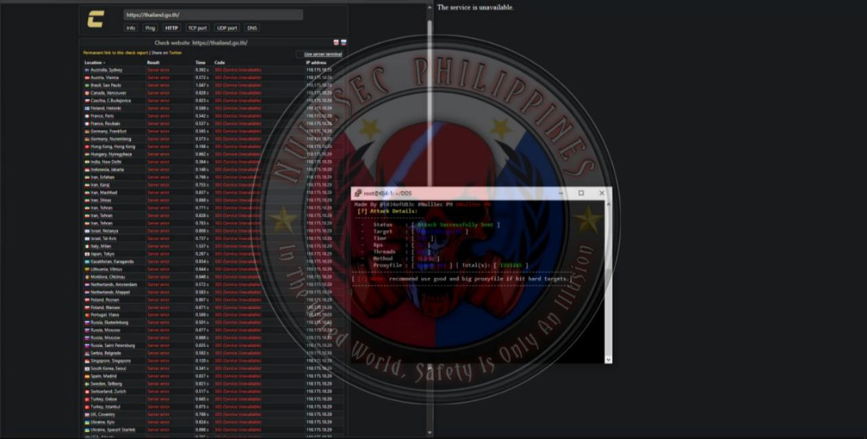
Task: Select the "Iran, Esfahan" location text
Action: pyautogui.click(x=102, y=177)
